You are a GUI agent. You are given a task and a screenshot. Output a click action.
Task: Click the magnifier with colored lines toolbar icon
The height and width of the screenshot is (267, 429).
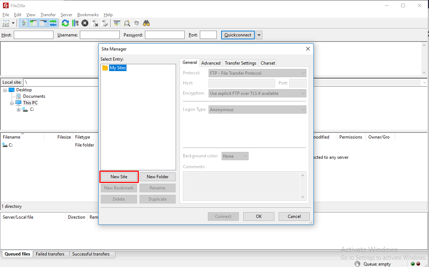127,23
